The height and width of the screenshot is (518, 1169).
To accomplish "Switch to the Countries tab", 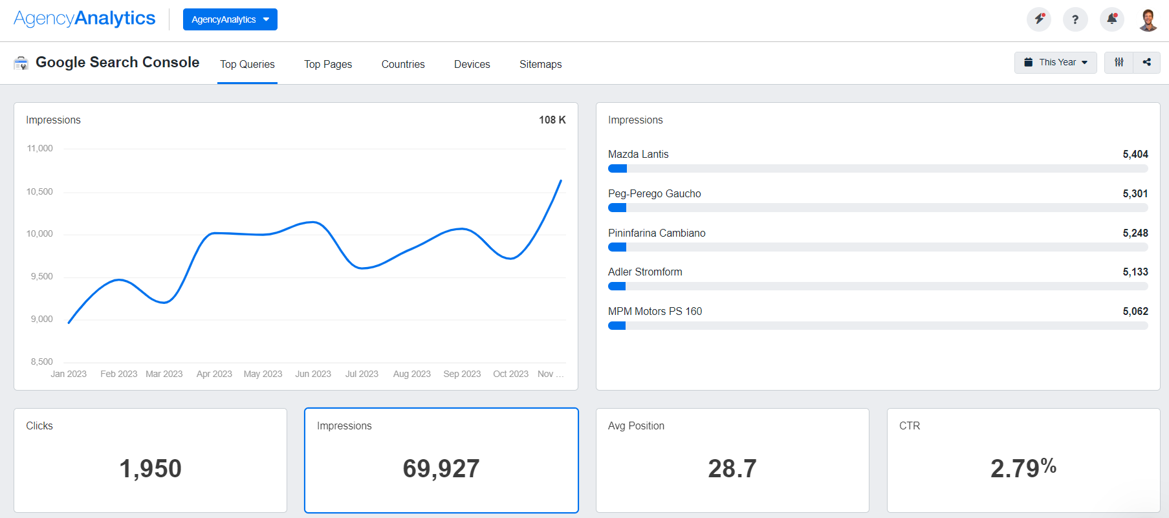I will click(403, 64).
